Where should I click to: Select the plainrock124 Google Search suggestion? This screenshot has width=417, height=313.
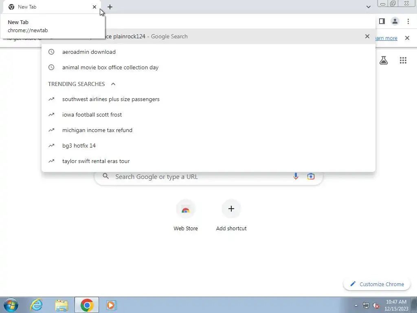pyautogui.click(x=208, y=36)
